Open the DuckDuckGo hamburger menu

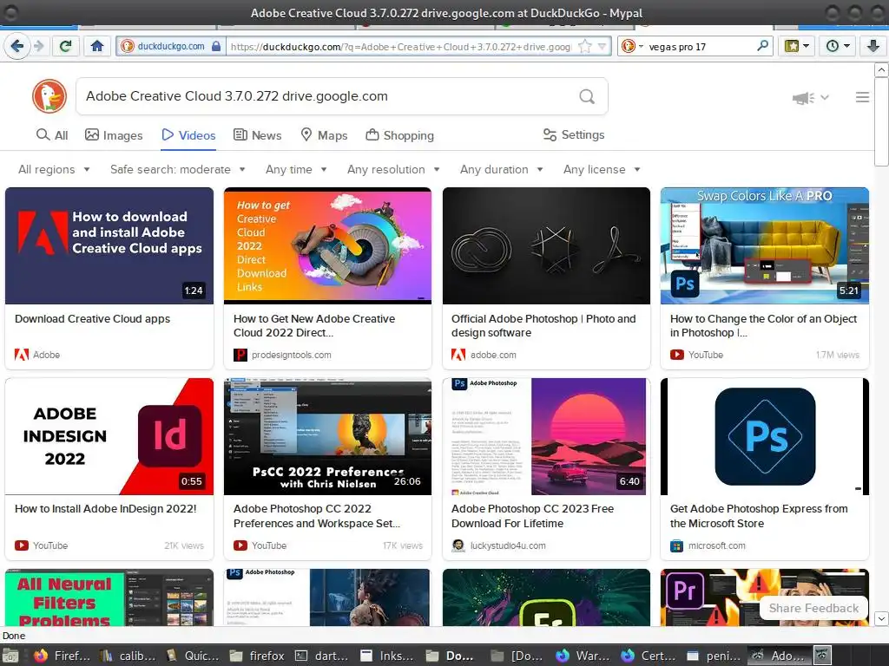[x=862, y=97]
